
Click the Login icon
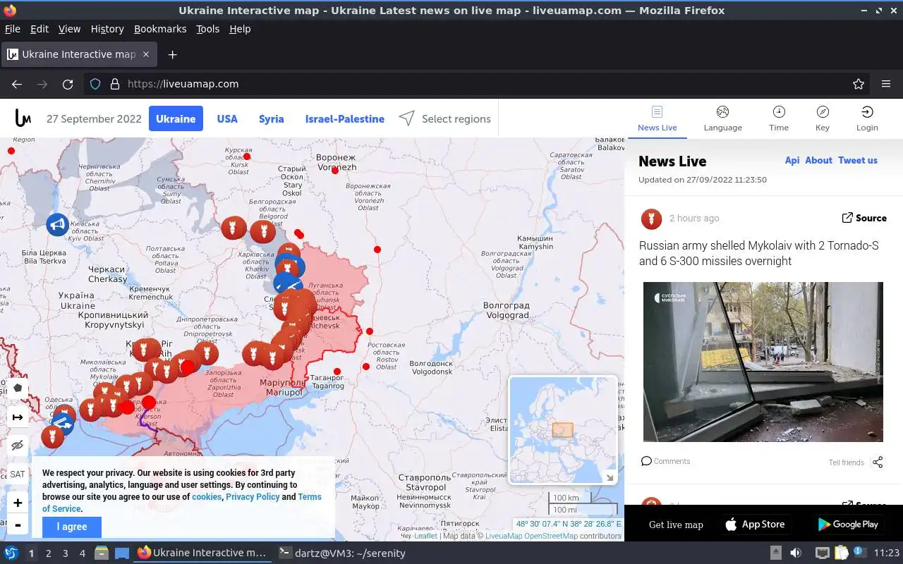(x=867, y=112)
